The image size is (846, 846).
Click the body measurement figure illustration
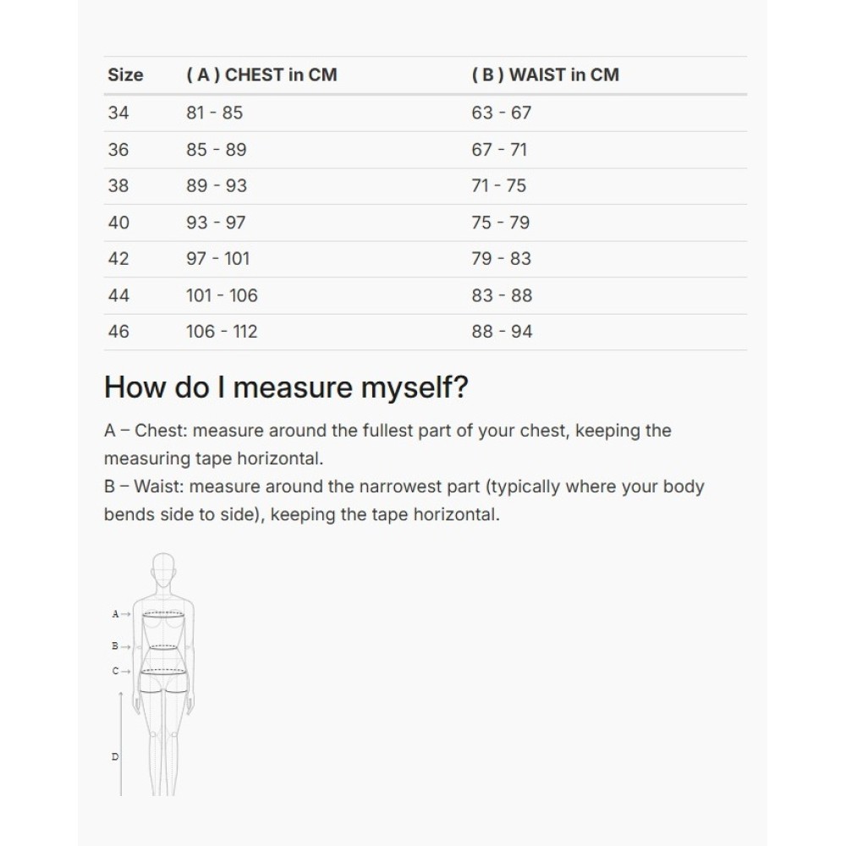pos(154,674)
